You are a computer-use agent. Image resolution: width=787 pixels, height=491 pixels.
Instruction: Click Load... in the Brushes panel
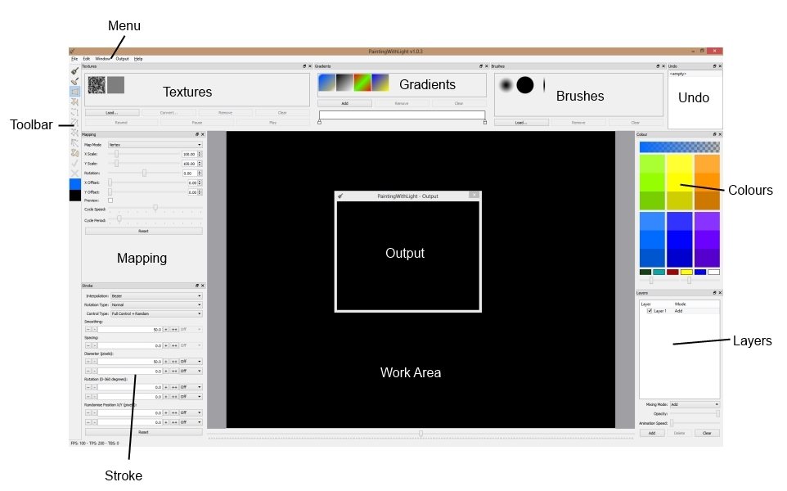pyautogui.click(x=521, y=123)
